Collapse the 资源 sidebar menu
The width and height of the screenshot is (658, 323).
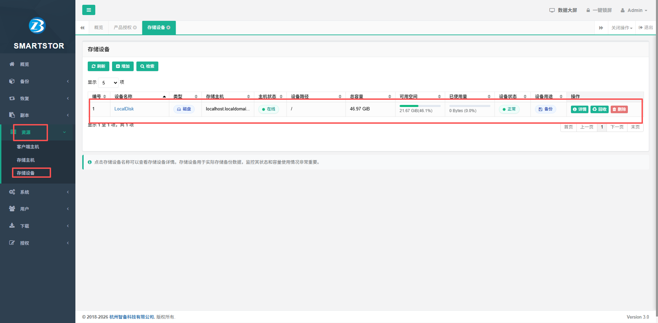pos(38,132)
